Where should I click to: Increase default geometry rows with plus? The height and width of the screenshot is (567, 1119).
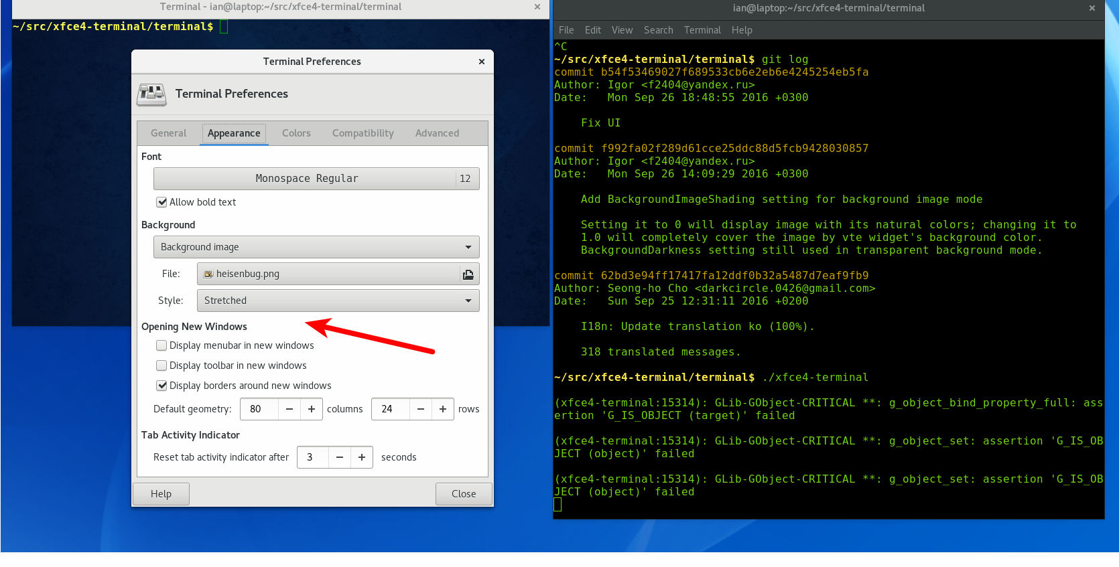coord(442,409)
